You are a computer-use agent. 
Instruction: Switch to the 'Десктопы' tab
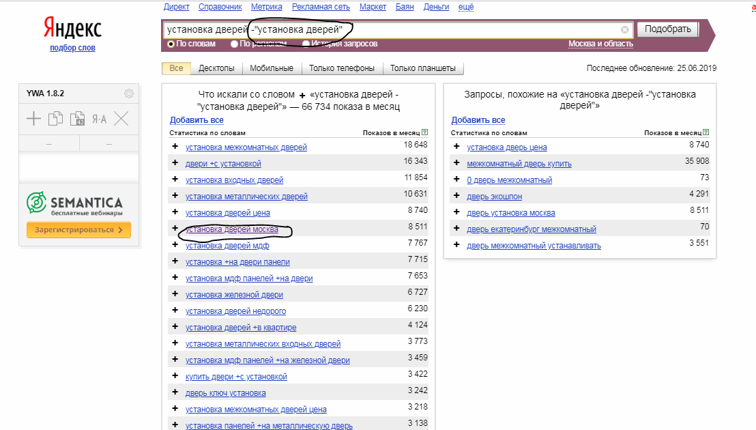(x=216, y=68)
